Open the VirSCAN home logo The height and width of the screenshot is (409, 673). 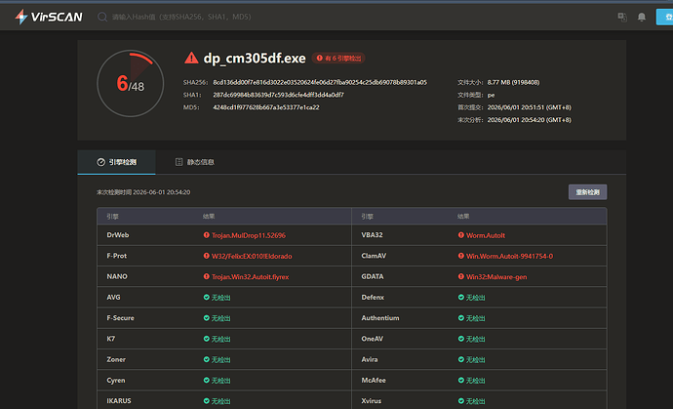pos(49,17)
